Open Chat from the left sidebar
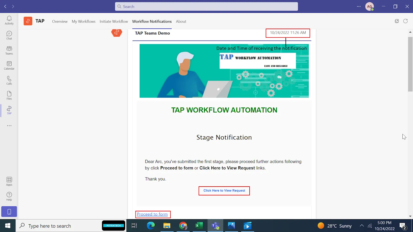Viewport: 413px width, 232px height. pos(9,35)
